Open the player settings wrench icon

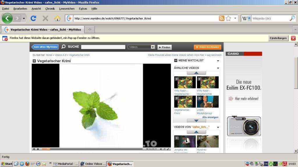tap(168, 149)
